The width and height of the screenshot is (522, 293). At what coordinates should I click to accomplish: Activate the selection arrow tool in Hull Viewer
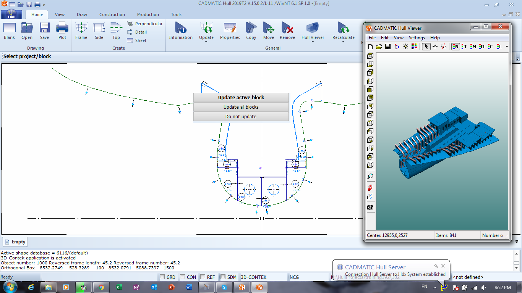point(426,47)
